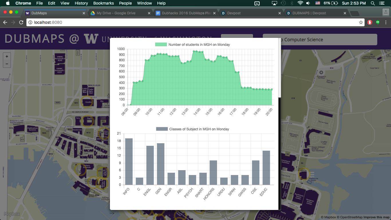Viewport: 391px width, 220px height.
Task: Reload the localhost page
Action: coord(21,22)
